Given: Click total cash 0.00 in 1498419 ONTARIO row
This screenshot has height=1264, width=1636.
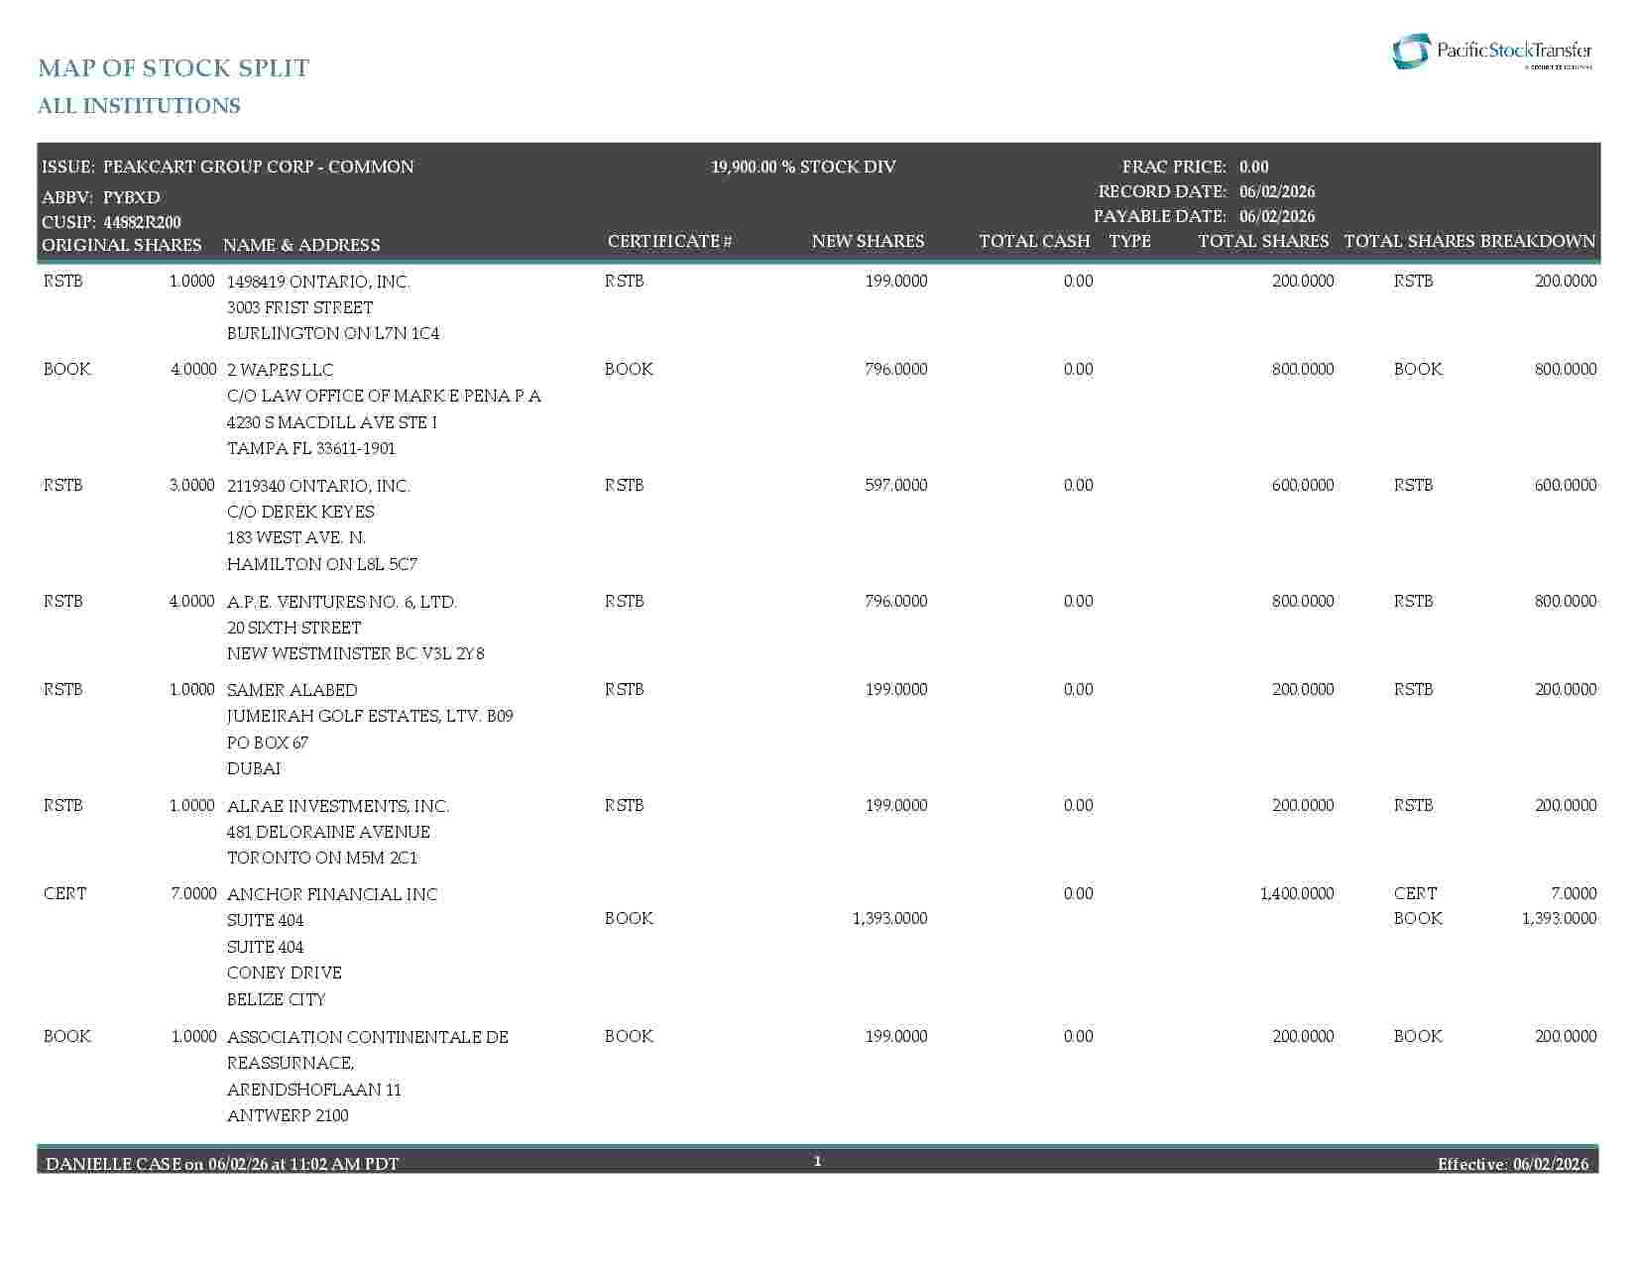Looking at the screenshot, I should (1079, 281).
